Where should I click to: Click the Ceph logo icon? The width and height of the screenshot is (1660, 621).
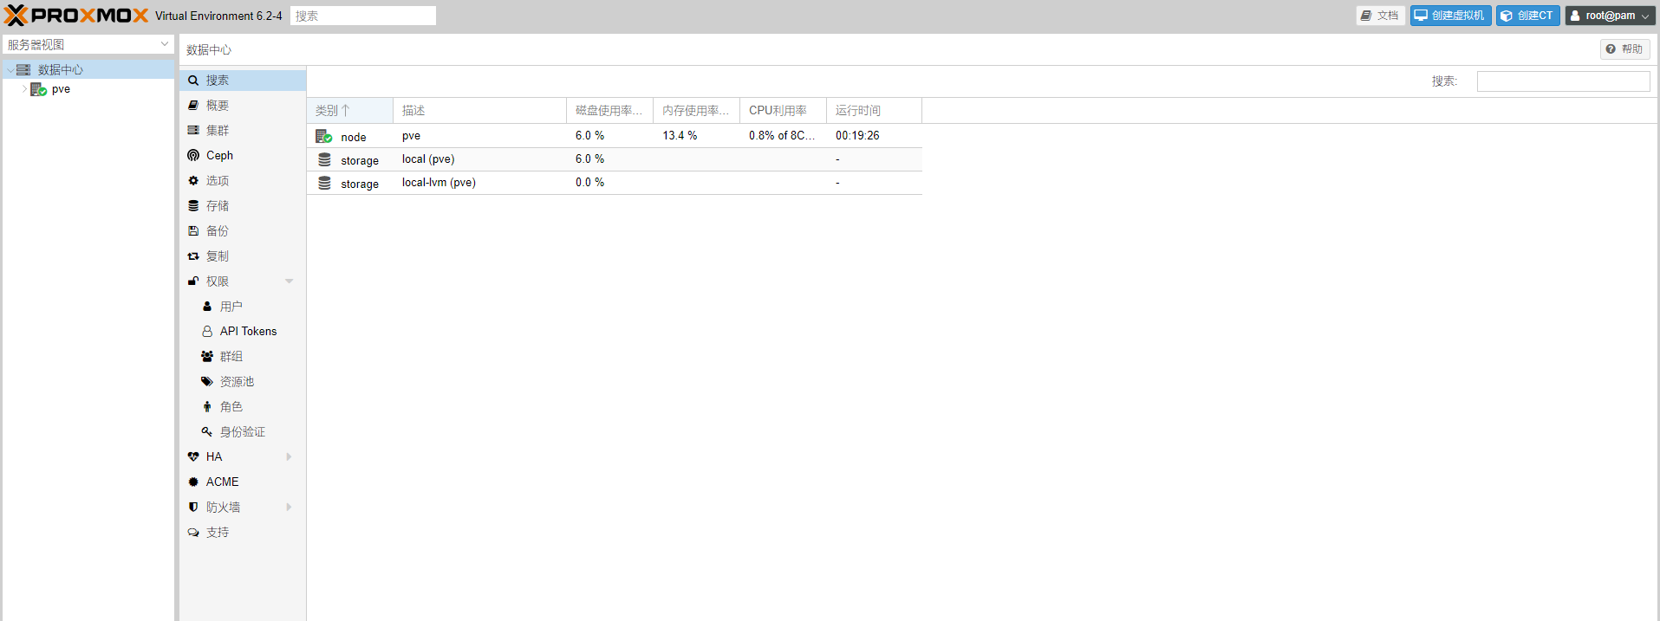193,156
